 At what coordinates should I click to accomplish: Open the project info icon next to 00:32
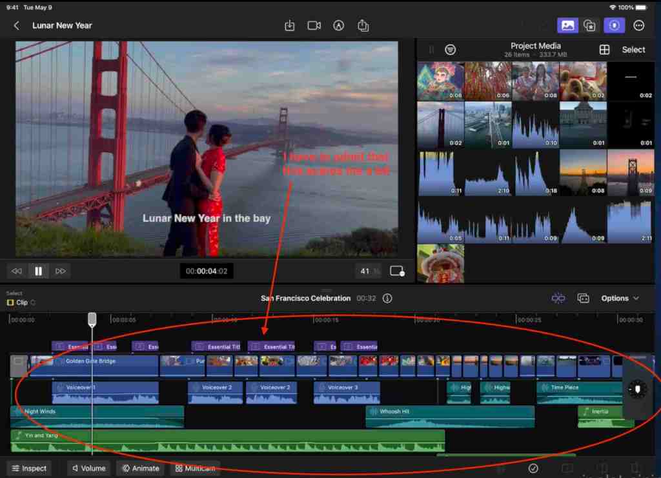(x=387, y=299)
